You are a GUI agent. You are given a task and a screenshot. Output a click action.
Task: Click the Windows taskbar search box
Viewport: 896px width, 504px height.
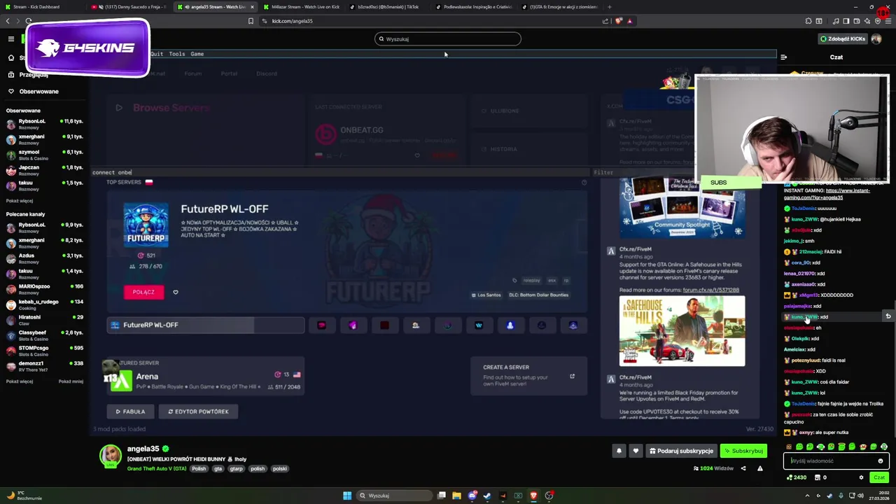tap(396, 496)
